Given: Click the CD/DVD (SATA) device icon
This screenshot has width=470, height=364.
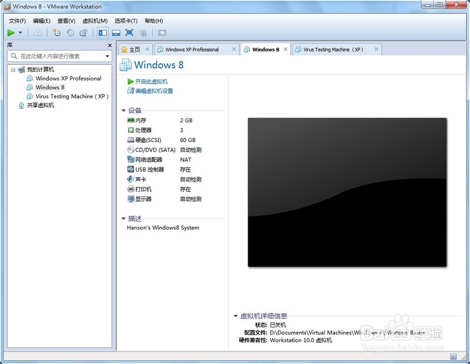Looking at the screenshot, I should pyautogui.click(x=131, y=150).
